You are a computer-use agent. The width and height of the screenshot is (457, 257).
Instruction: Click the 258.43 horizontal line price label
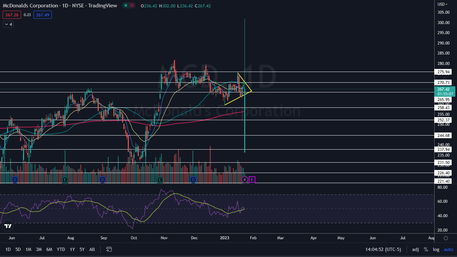click(x=443, y=107)
